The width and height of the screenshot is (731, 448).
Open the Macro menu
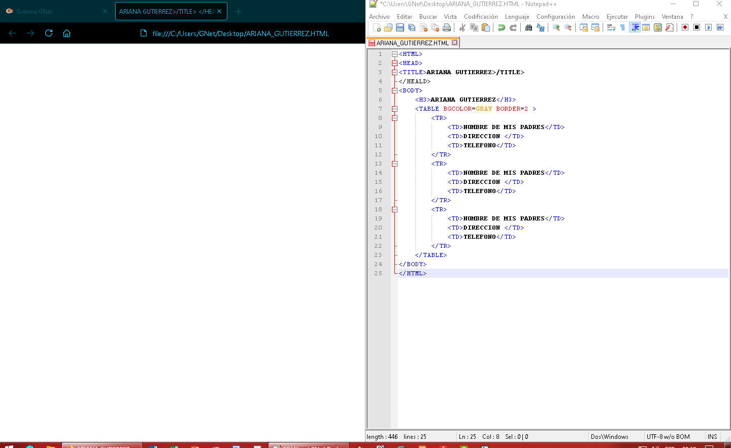(590, 17)
